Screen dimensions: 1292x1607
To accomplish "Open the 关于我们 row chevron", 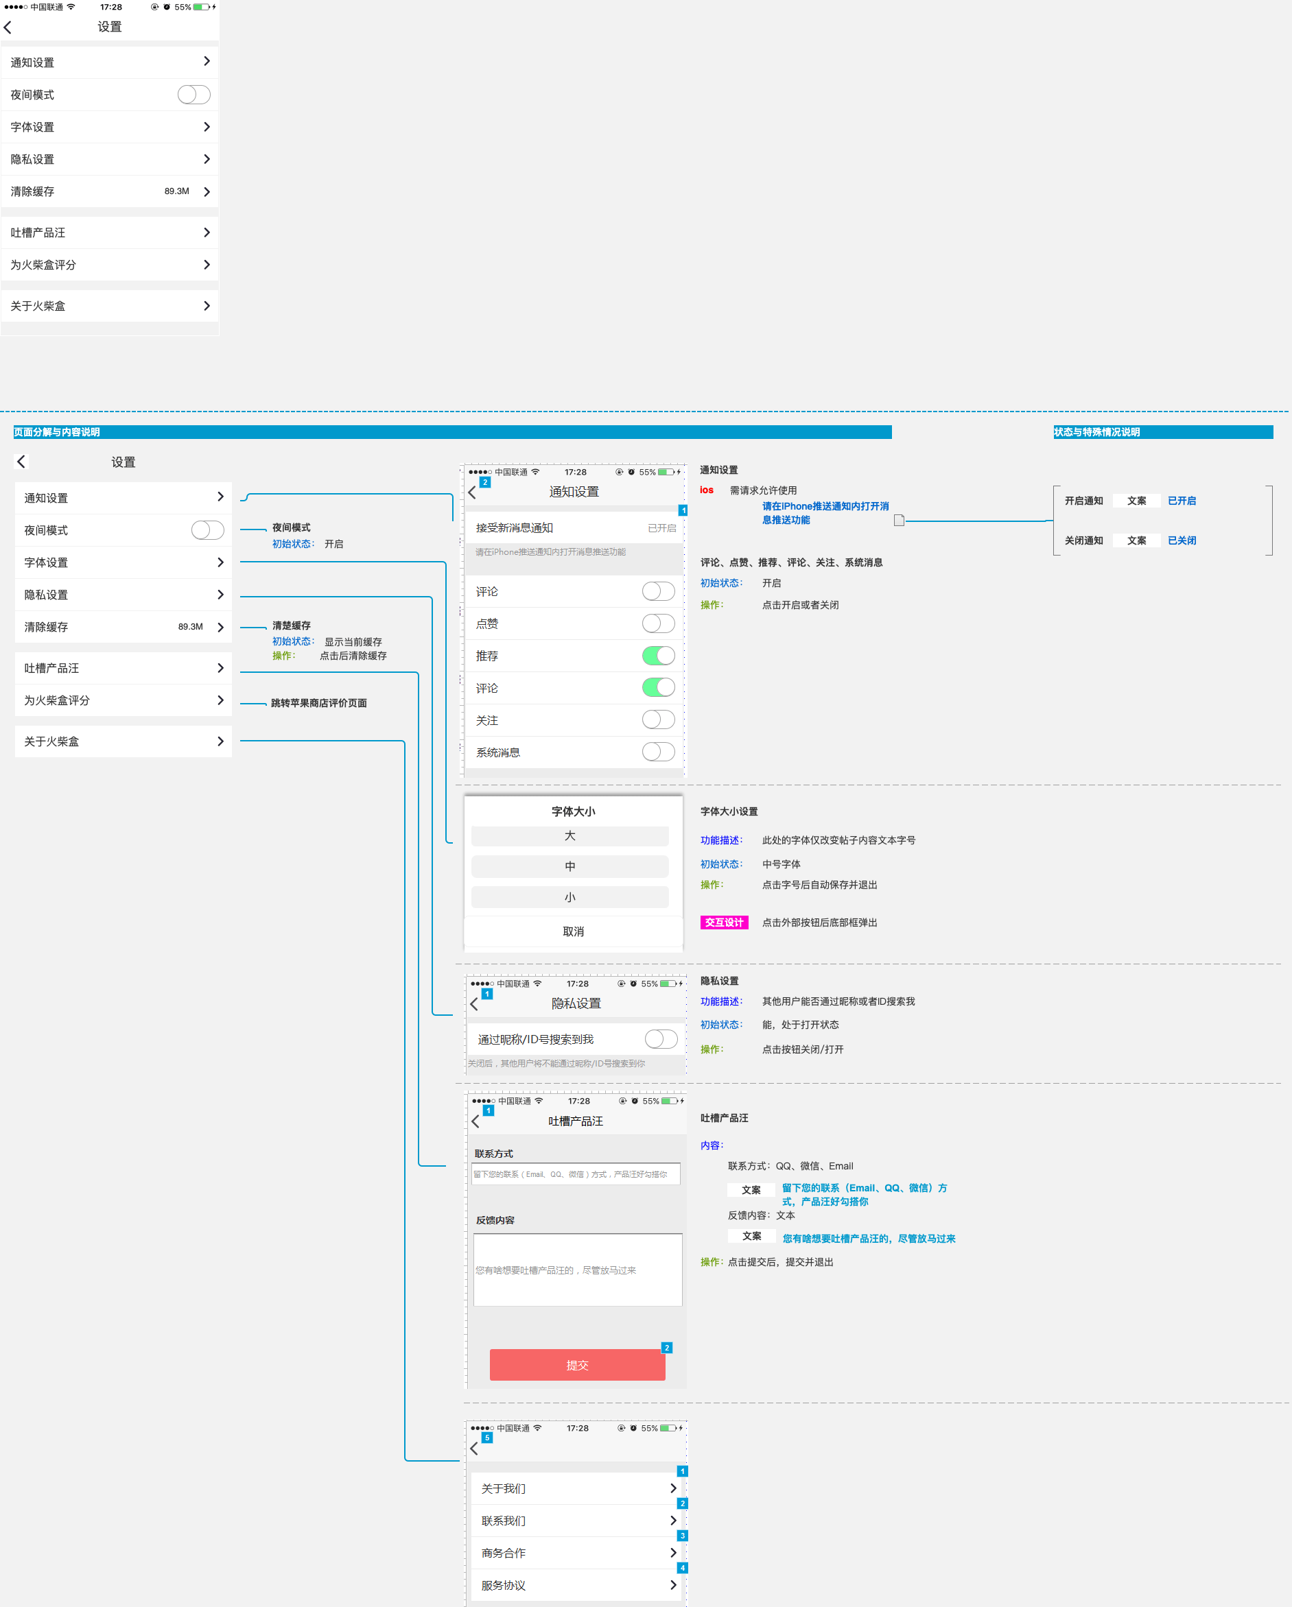I will [x=673, y=1488].
